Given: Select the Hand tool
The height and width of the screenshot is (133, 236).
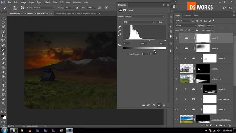Looking at the screenshot, I should pyautogui.click(x=3, y=99).
